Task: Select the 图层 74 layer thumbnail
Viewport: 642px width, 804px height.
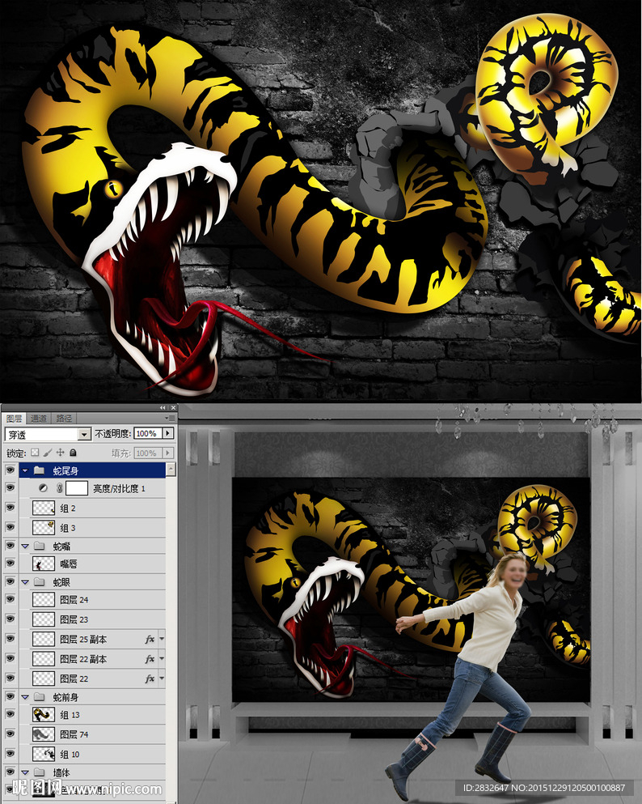Action: point(44,734)
